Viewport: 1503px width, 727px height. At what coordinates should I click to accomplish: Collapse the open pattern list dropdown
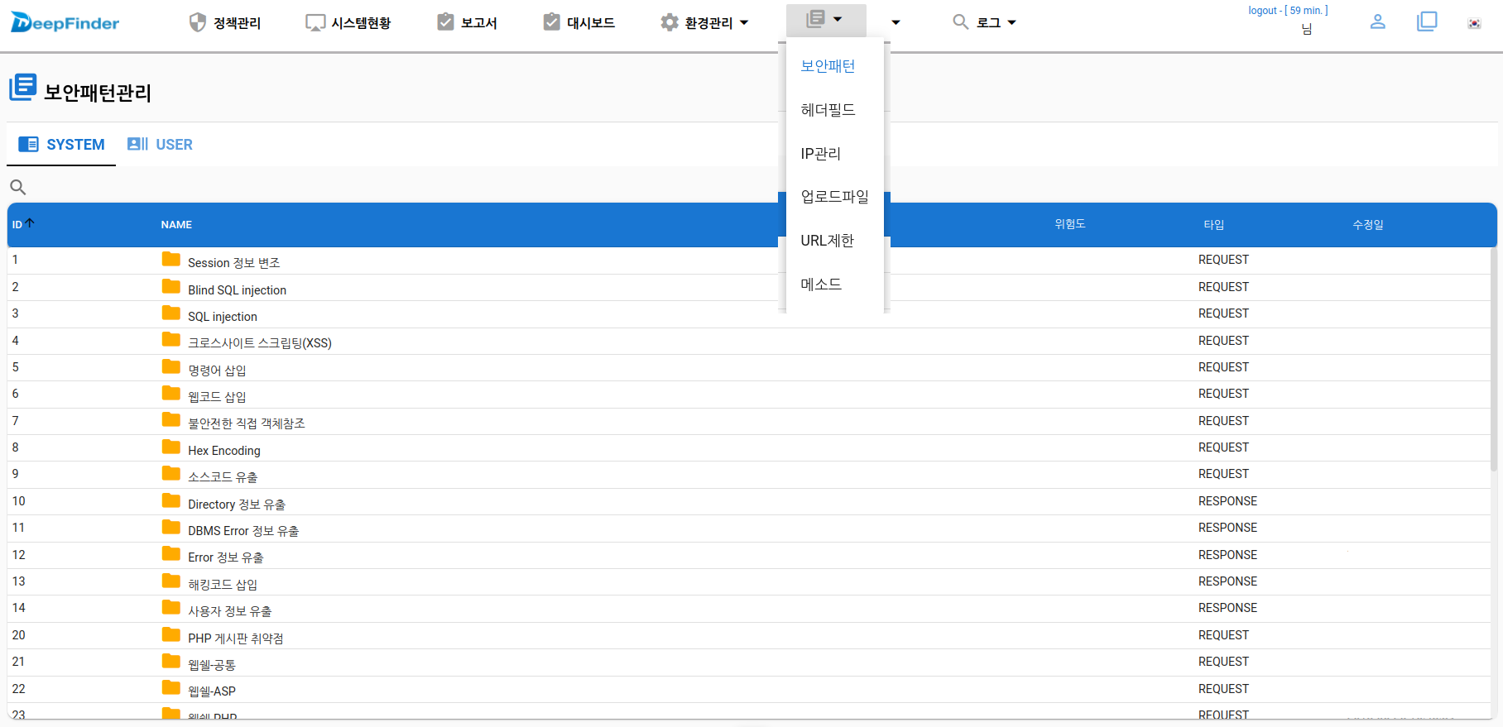[825, 19]
